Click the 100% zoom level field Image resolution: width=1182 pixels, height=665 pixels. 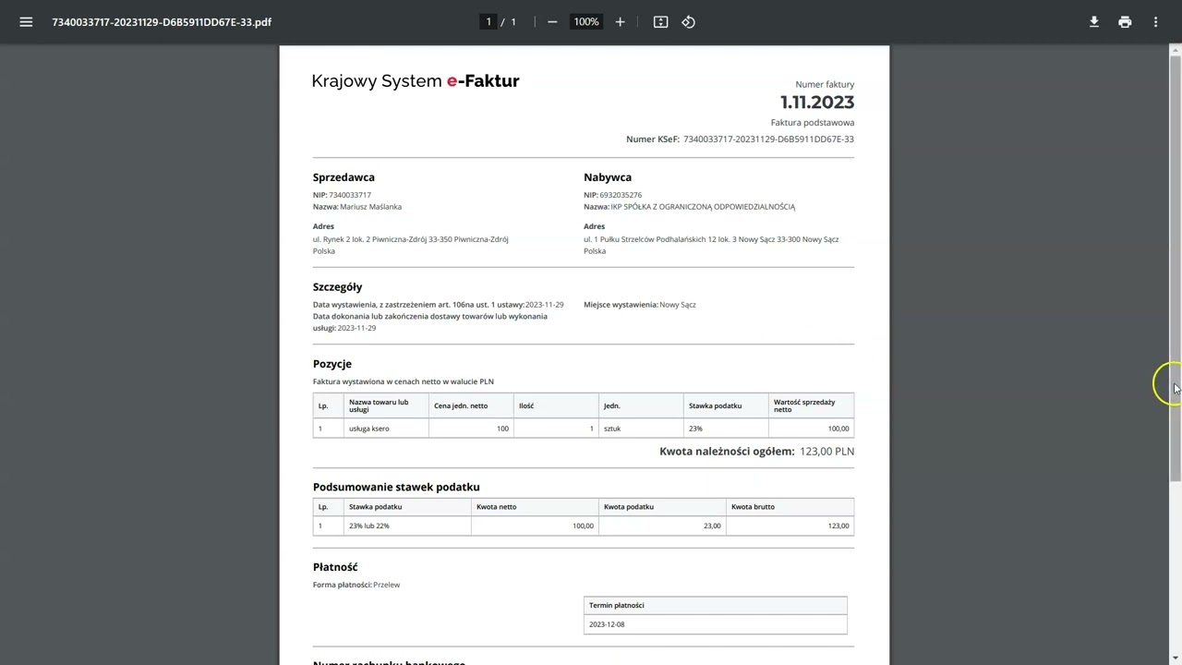[x=586, y=22]
